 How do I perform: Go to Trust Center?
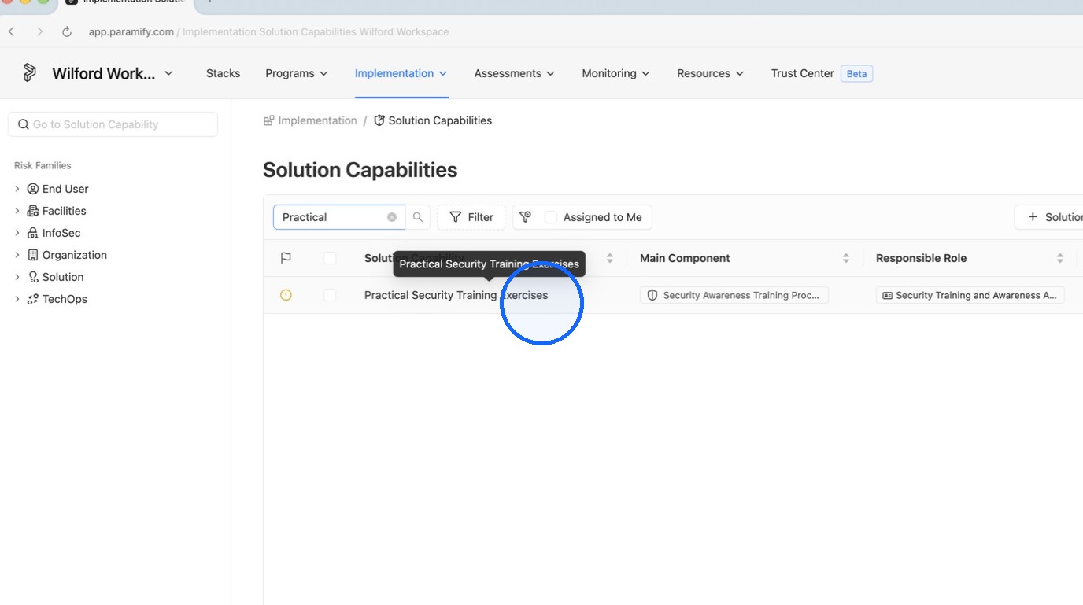click(803, 73)
